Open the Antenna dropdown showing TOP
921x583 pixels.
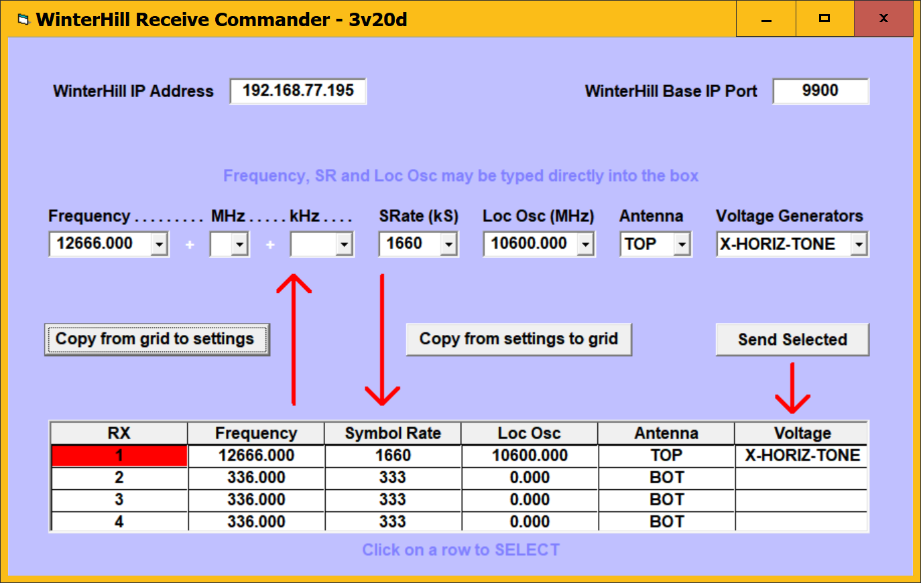[x=682, y=245]
